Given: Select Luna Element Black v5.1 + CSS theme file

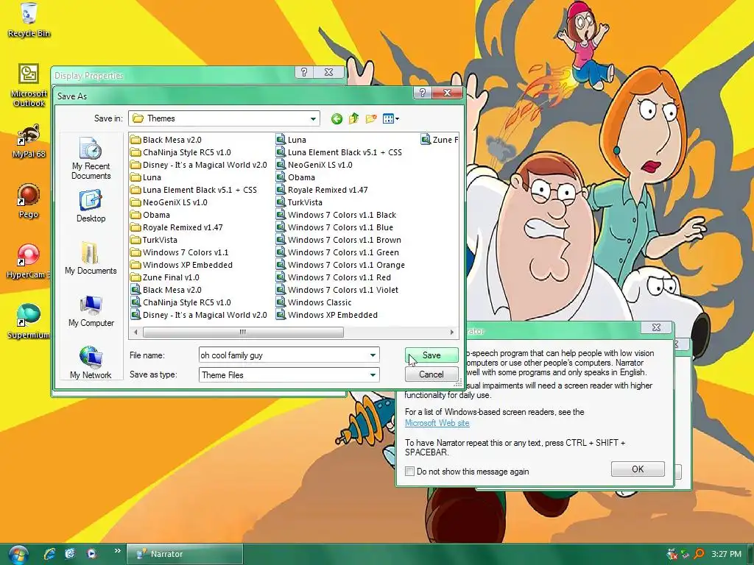Looking at the screenshot, I should point(339,152).
